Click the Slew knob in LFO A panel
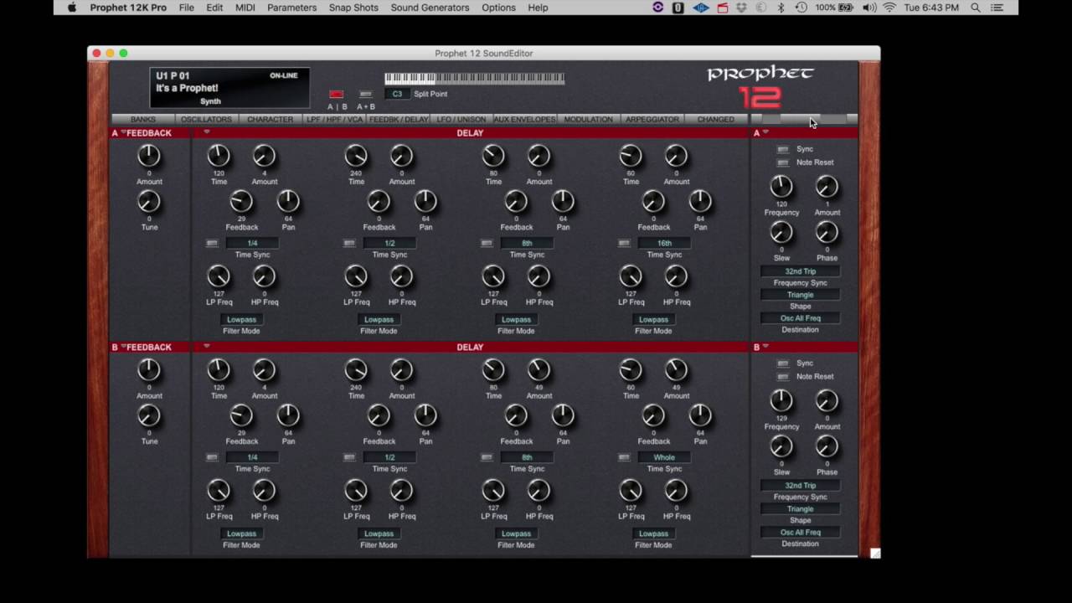 click(781, 233)
